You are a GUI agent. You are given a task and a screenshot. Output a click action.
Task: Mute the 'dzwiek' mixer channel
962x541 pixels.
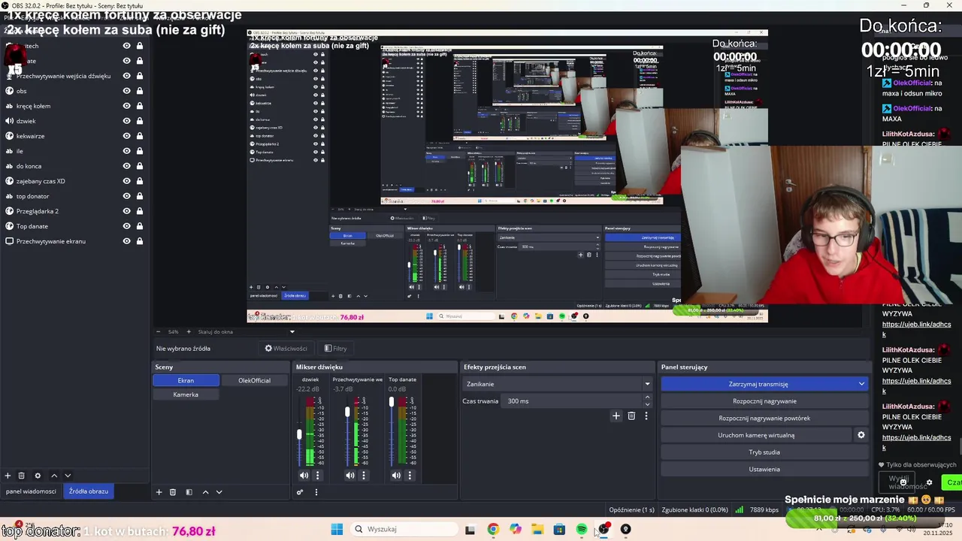point(304,475)
